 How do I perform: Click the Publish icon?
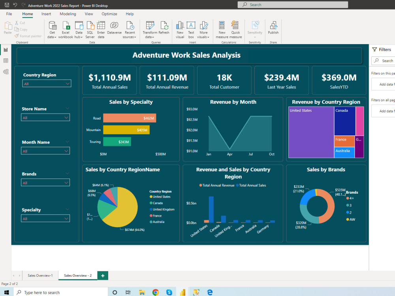point(273,25)
